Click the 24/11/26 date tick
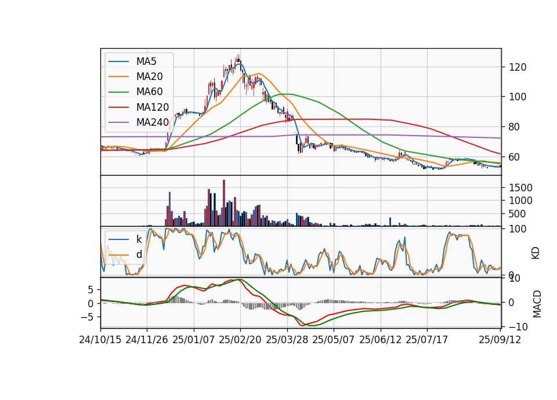This screenshot has width=557, height=400. click(147, 340)
